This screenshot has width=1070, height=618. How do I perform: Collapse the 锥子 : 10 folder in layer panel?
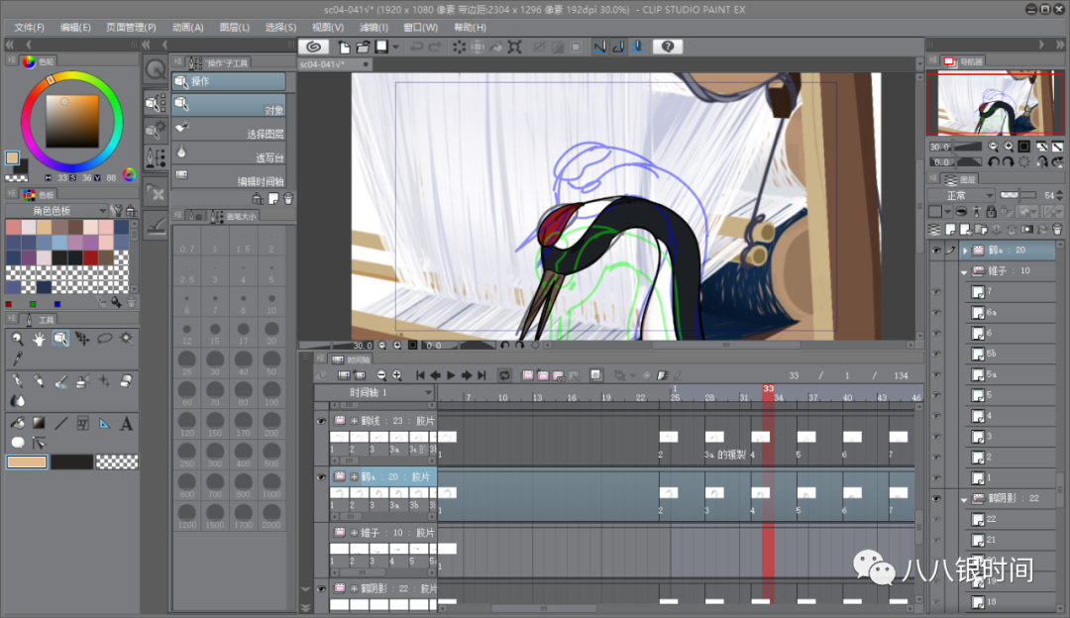[x=964, y=271]
